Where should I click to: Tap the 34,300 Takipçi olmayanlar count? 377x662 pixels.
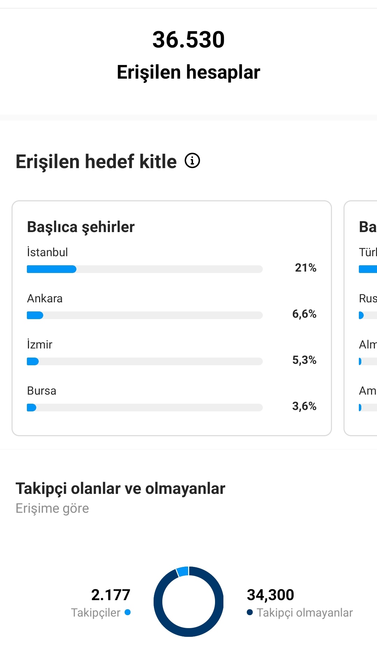pos(271,595)
